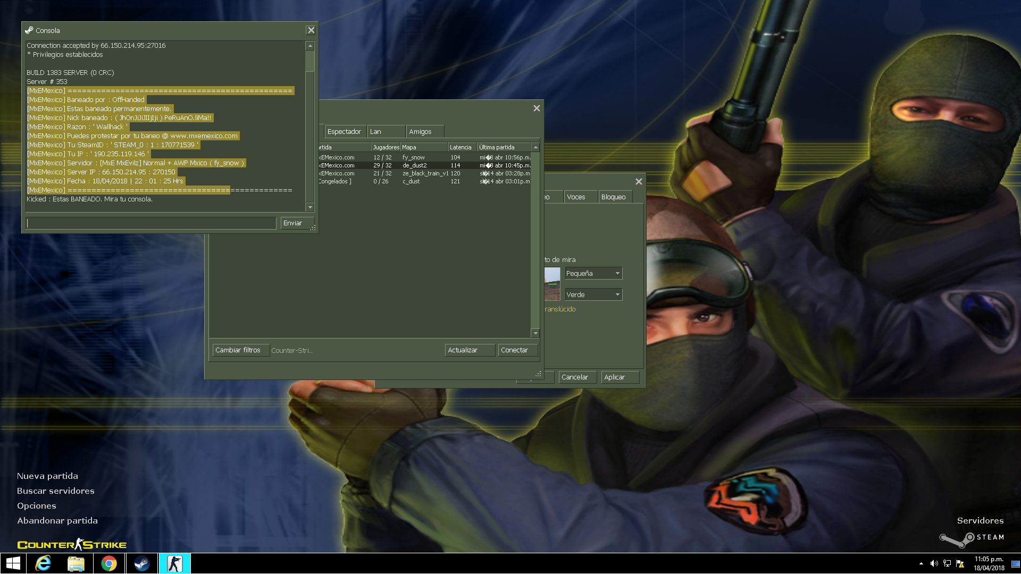This screenshot has width=1021, height=574.
Task: Select the c_dust server row
Action: pyautogui.click(x=424, y=182)
